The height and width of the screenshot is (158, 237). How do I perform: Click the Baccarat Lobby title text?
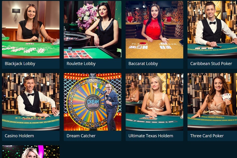tap(143, 64)
